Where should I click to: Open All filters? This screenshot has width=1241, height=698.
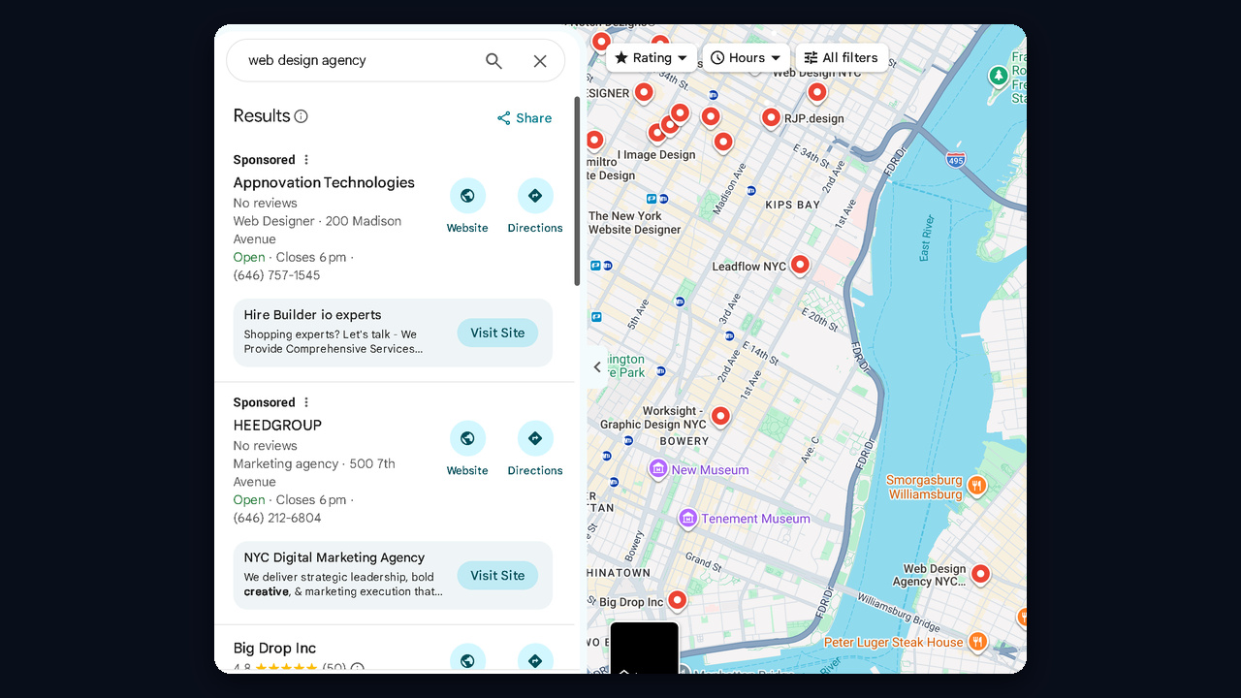(841, 58)
